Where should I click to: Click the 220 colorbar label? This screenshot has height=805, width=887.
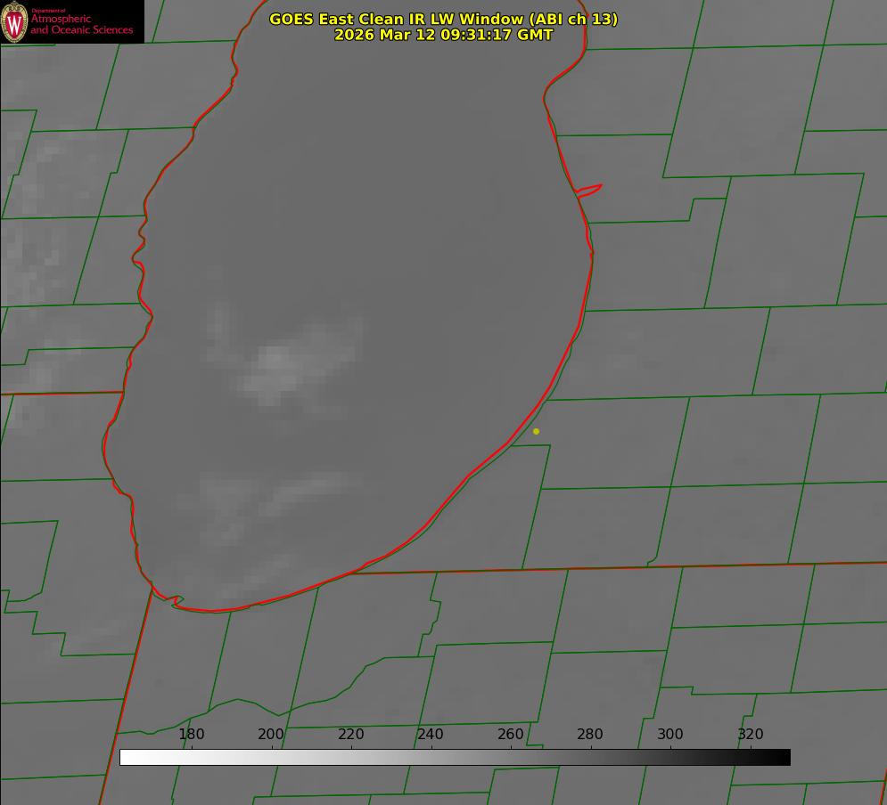tap(350, 734)
